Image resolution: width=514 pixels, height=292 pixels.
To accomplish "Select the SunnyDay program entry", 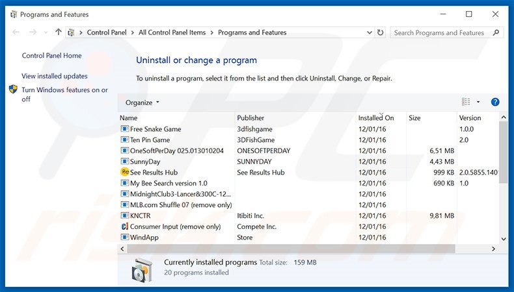I will [x=145, y=162].
